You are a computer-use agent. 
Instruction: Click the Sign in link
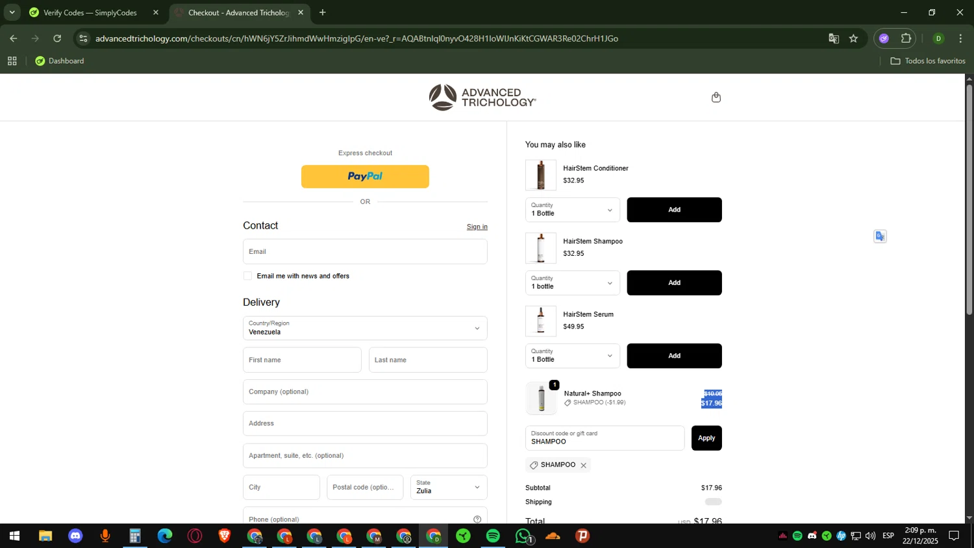[477, 227]
